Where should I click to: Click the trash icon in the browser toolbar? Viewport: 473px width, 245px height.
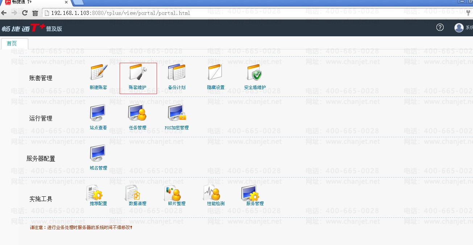click(x=35, y=13)
